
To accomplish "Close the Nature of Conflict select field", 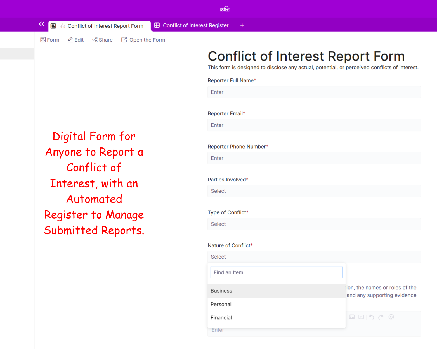I will point(314,257).
